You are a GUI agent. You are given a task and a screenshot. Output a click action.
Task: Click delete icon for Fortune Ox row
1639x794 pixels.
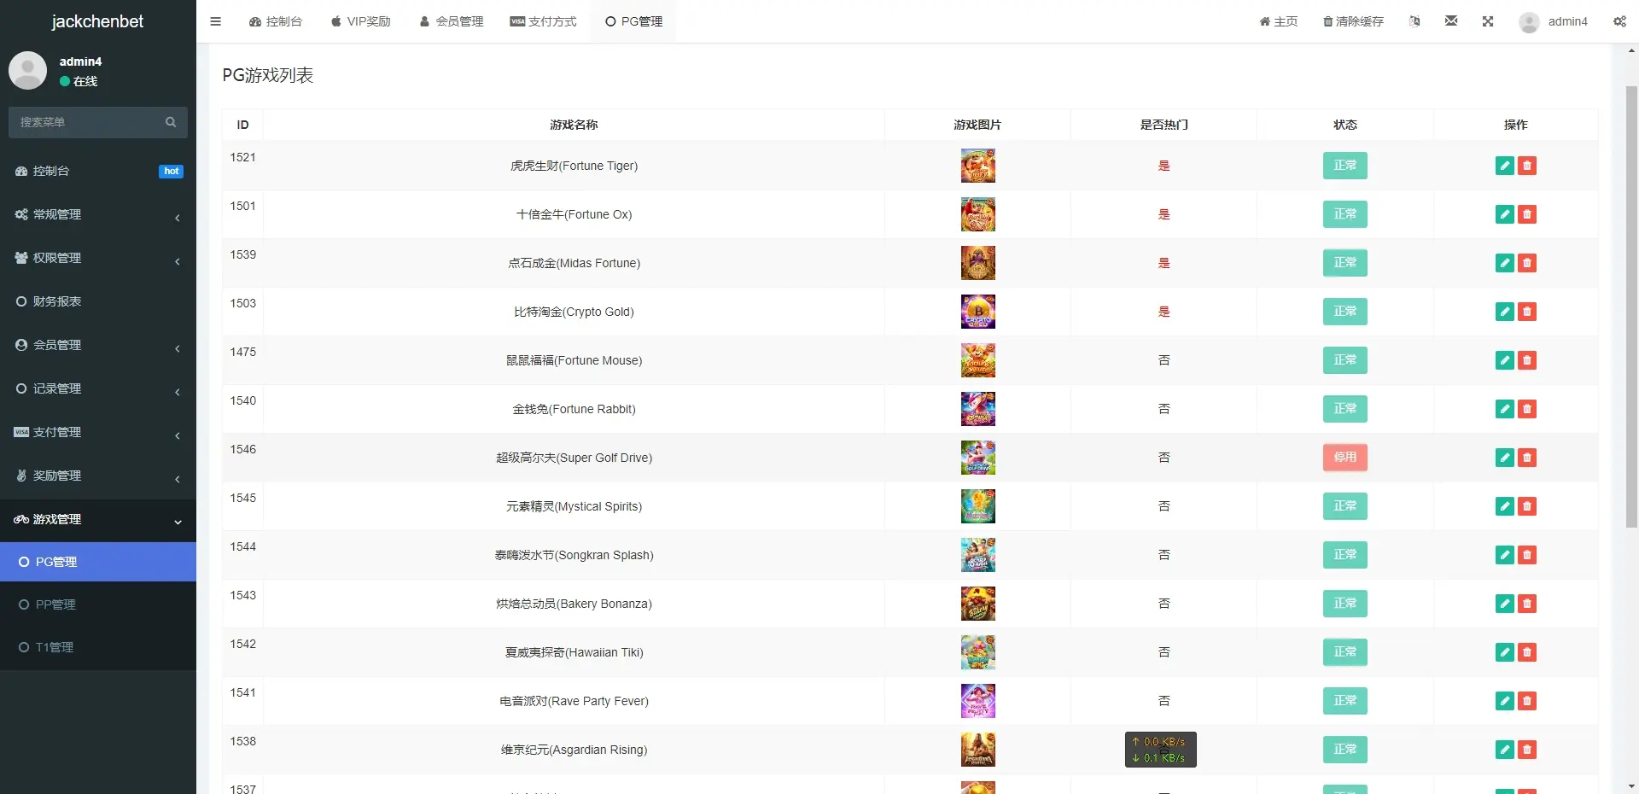coord(1527,214)
